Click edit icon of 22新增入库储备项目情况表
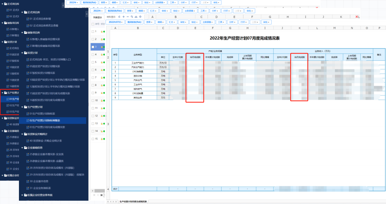 [28, 39]
